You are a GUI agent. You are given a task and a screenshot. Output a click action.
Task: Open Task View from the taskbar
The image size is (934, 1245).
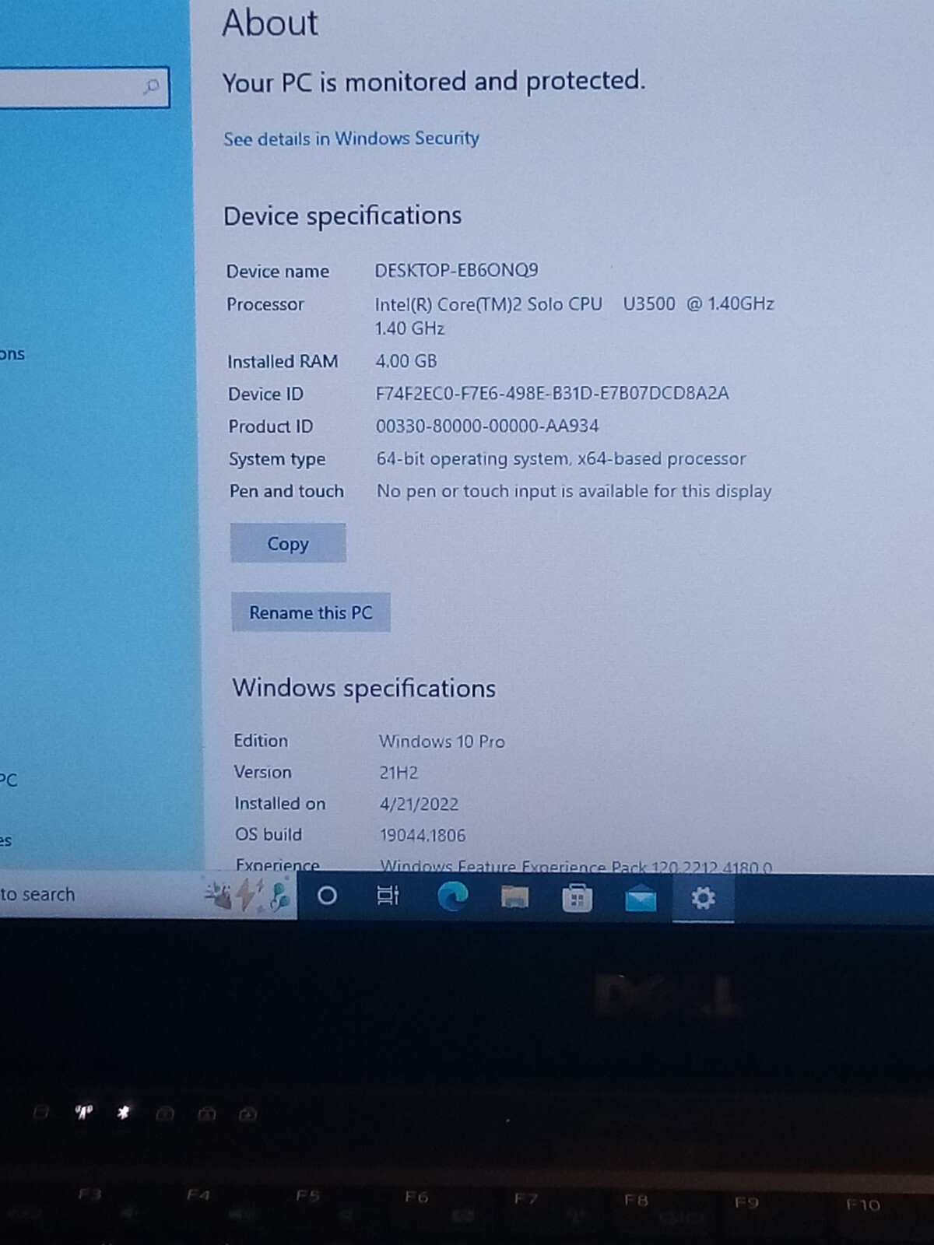388,896
